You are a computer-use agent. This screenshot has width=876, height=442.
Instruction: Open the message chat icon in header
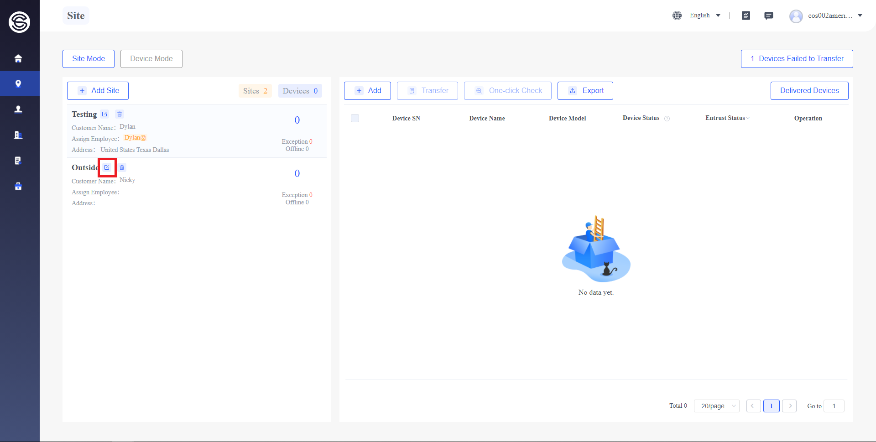click(769, 16)
